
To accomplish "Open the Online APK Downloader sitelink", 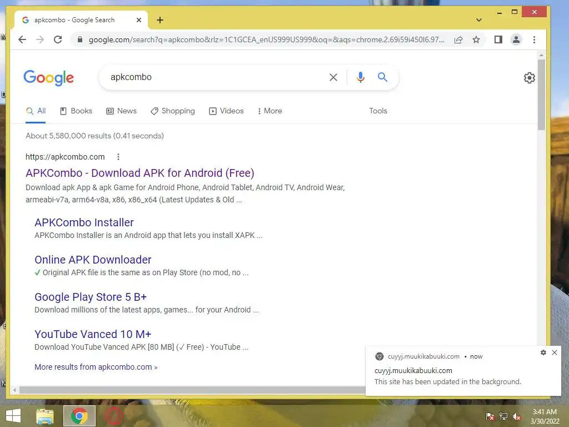I will 93,260.
